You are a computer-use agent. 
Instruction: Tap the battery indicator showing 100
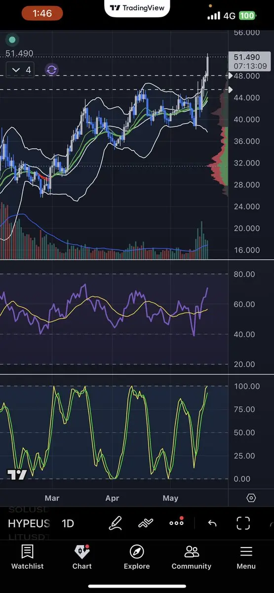(247, 15)
